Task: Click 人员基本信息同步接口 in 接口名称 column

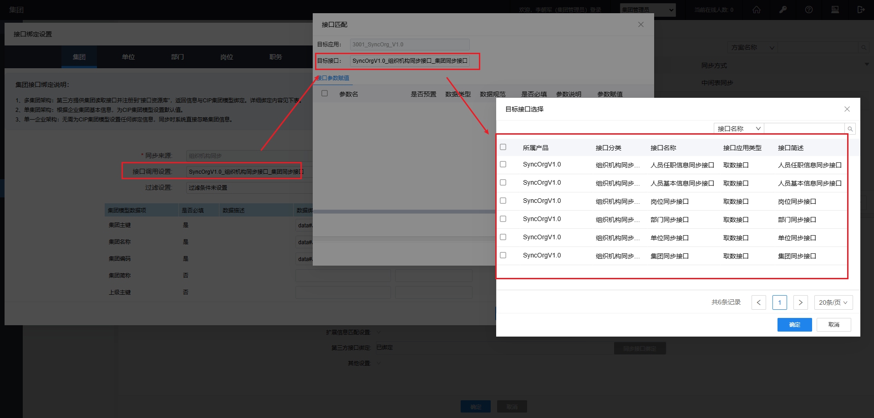Action: 682,183
